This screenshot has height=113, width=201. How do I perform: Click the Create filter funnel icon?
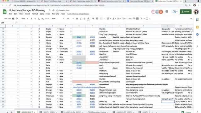tap(141, 19)
